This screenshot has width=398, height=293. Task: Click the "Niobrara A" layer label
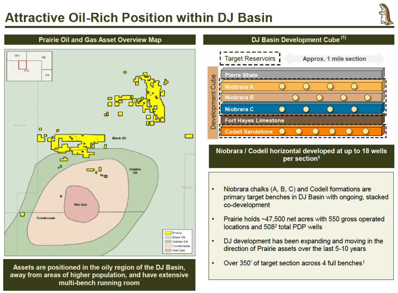click(239, 87)
